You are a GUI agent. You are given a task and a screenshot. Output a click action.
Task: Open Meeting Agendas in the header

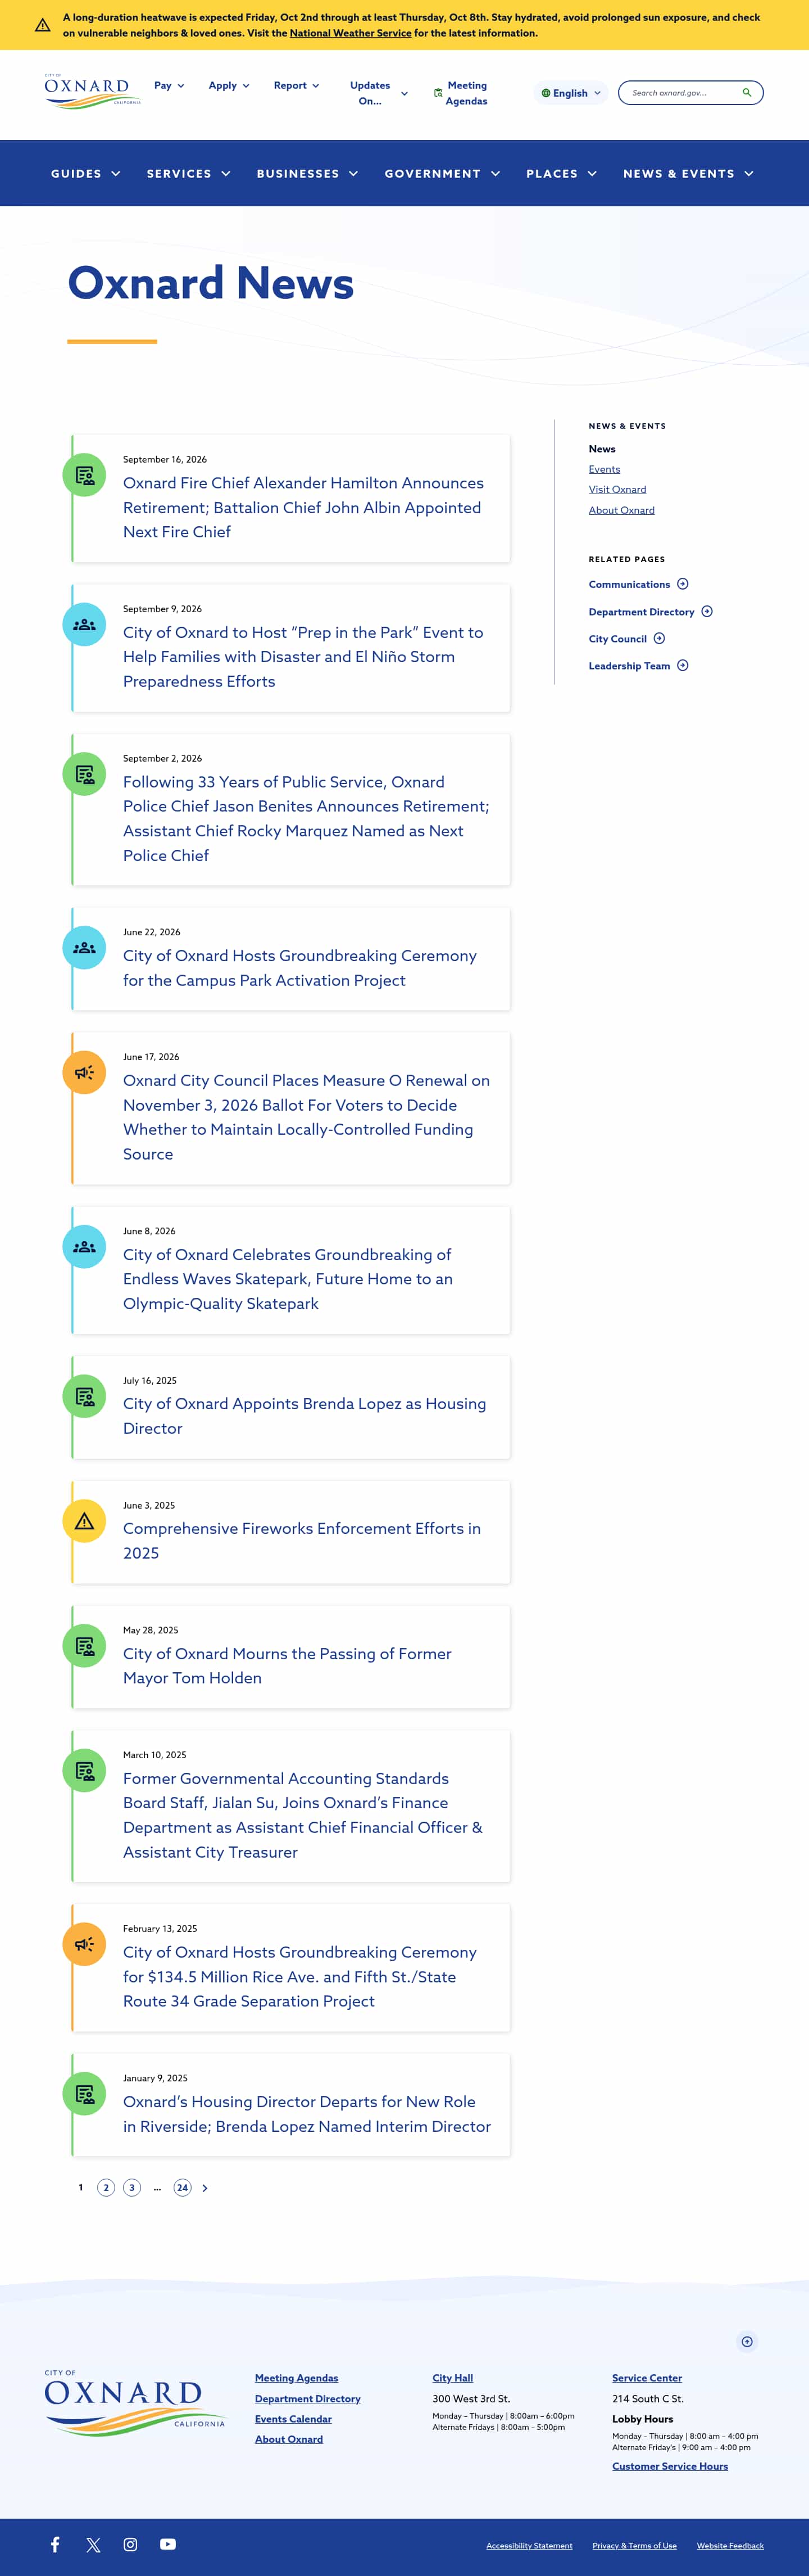(461, 93)
